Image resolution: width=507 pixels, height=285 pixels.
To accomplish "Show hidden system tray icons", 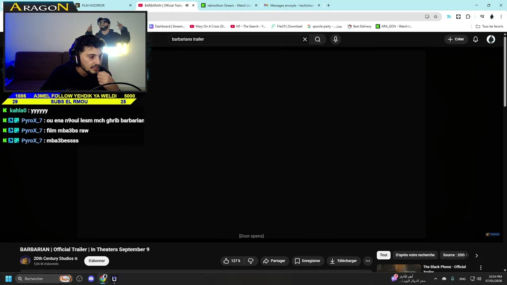I will click(436, 279).
